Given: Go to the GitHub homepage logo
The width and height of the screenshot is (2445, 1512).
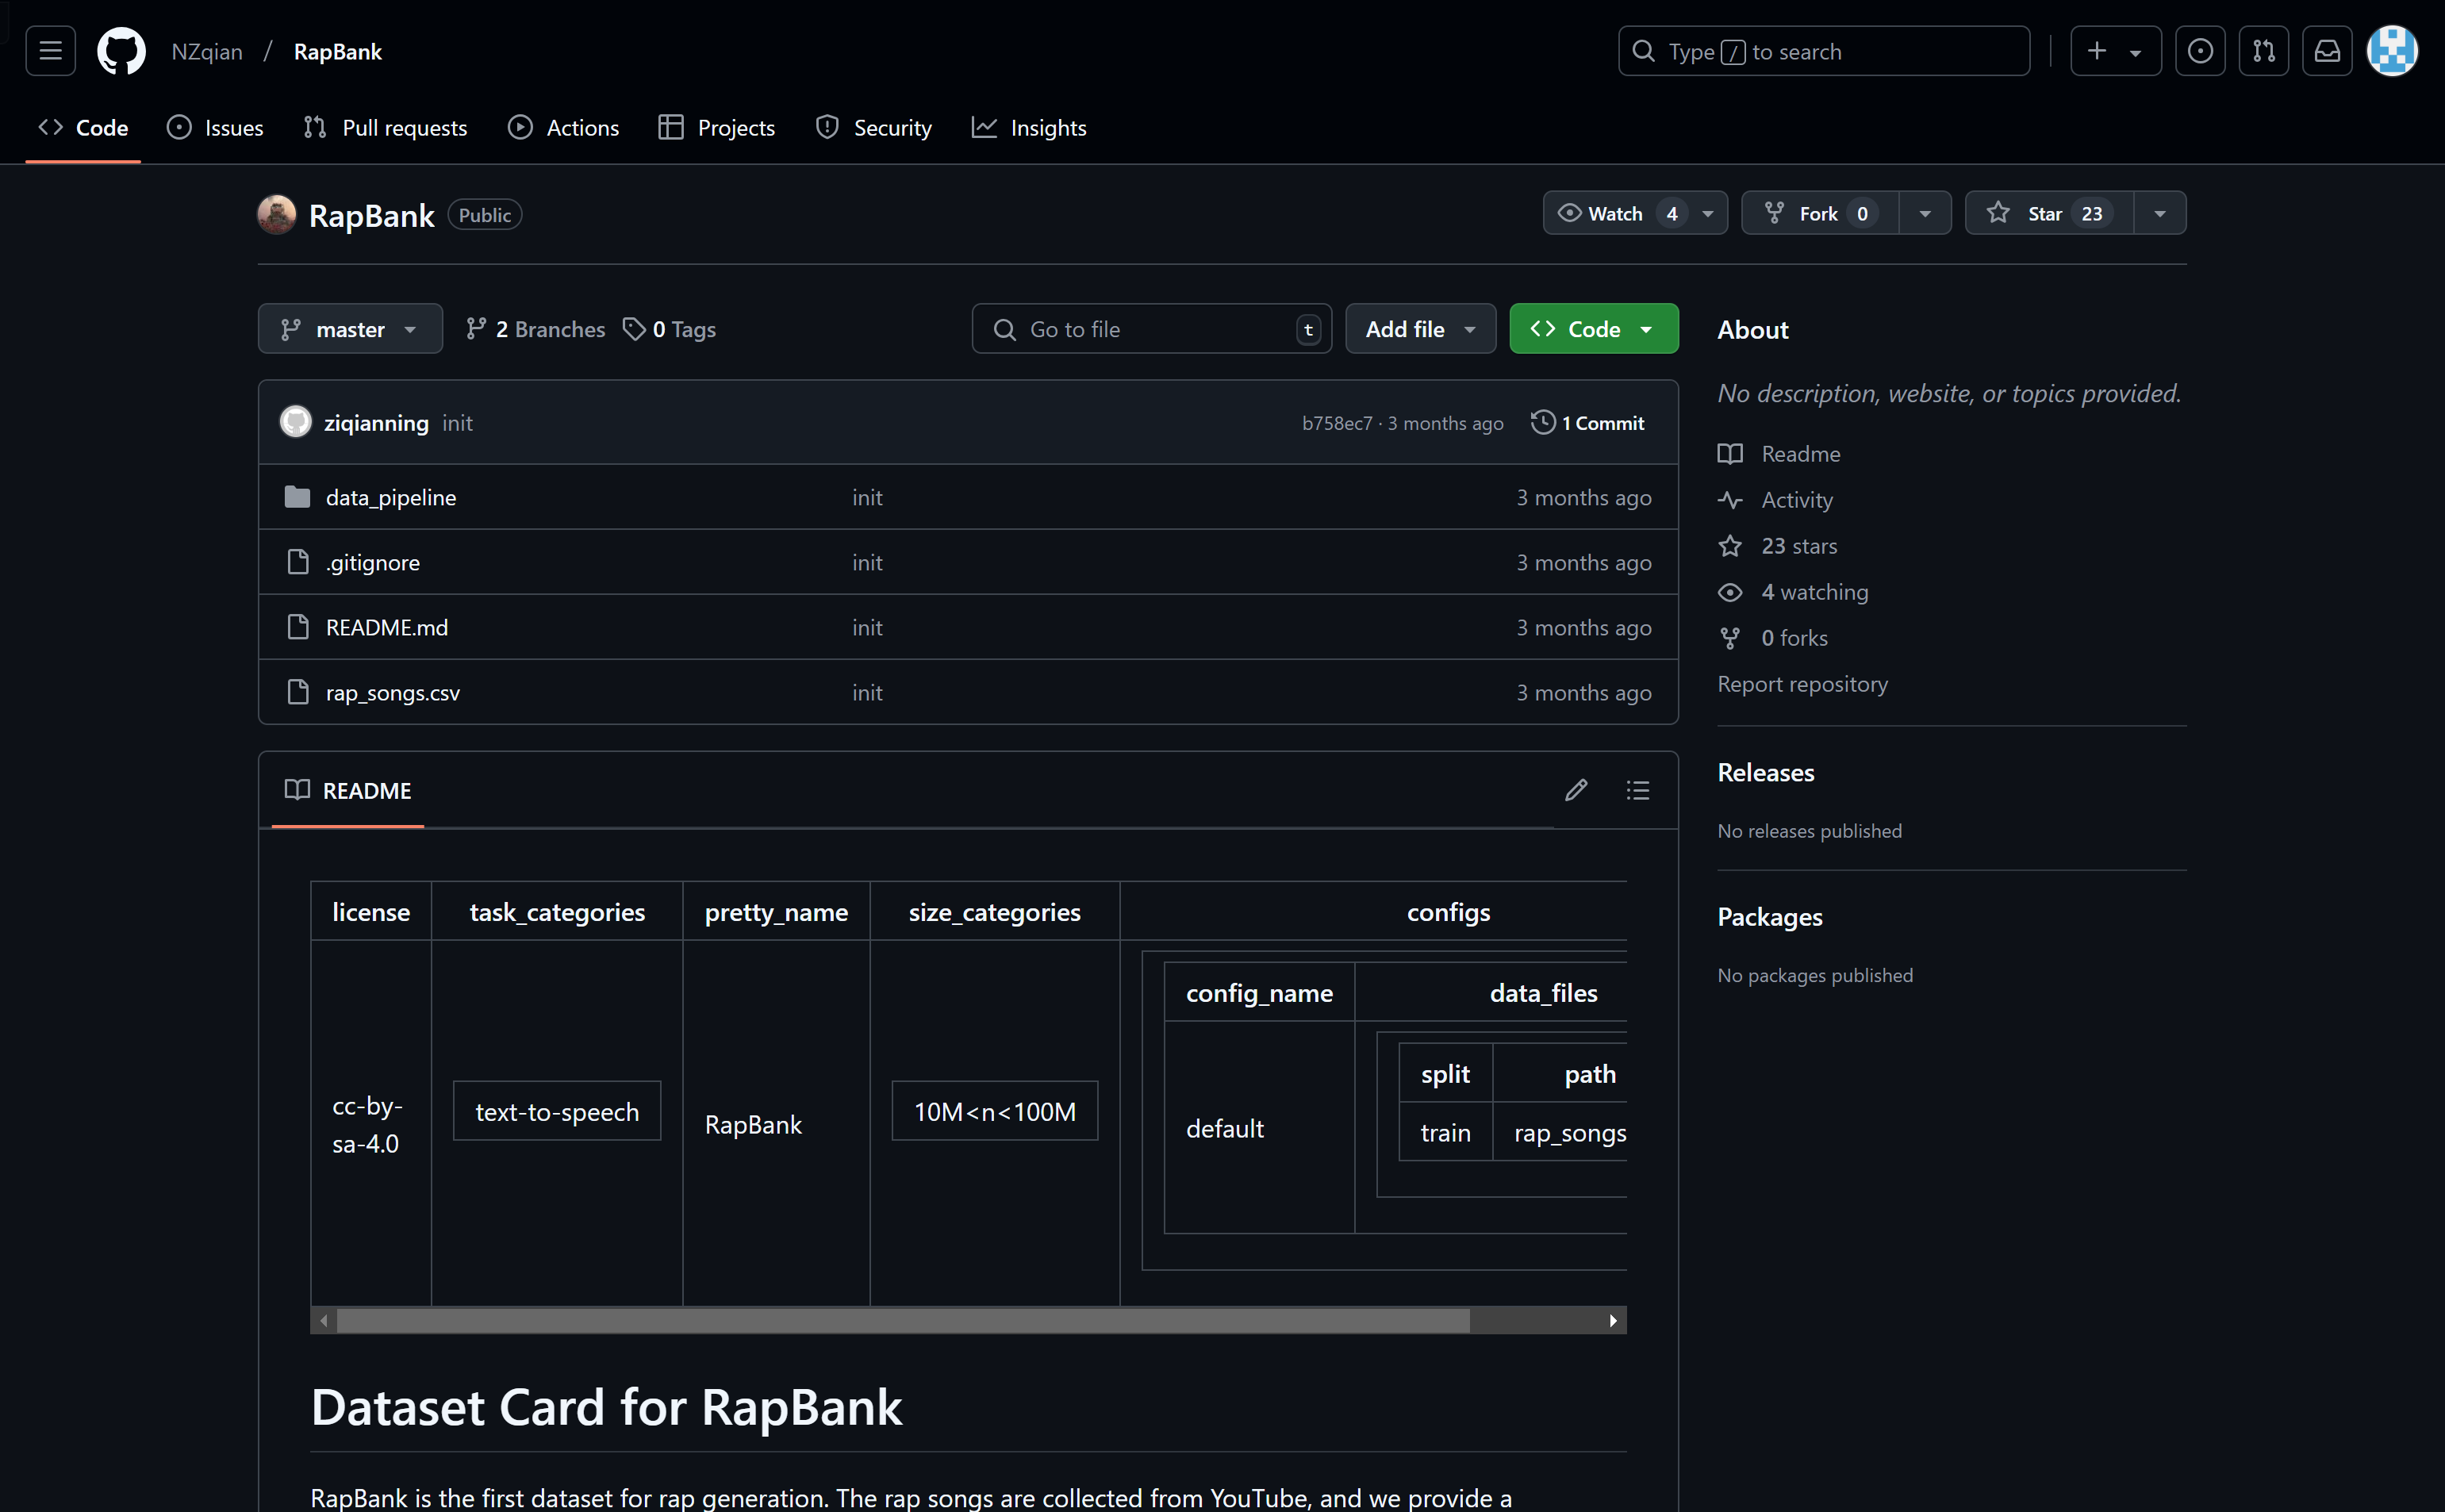Looking at the screenshot, I should tap(121, 51).
